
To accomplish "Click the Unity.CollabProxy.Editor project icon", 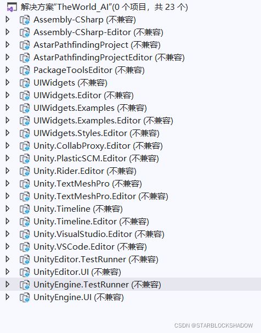I will click(x=25, y=146).
